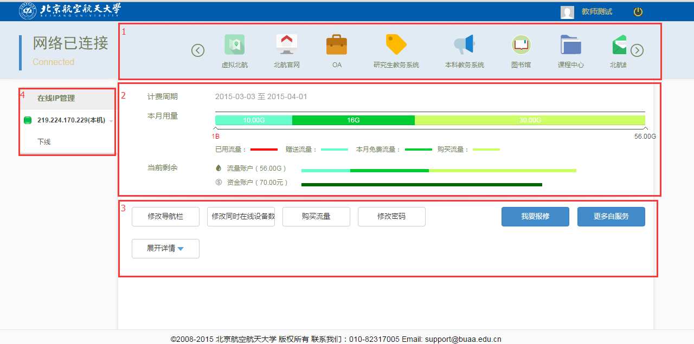The image size is (694, 344).
Task: Click the 修改同时在线设备数 button
Action: (241, 217)
